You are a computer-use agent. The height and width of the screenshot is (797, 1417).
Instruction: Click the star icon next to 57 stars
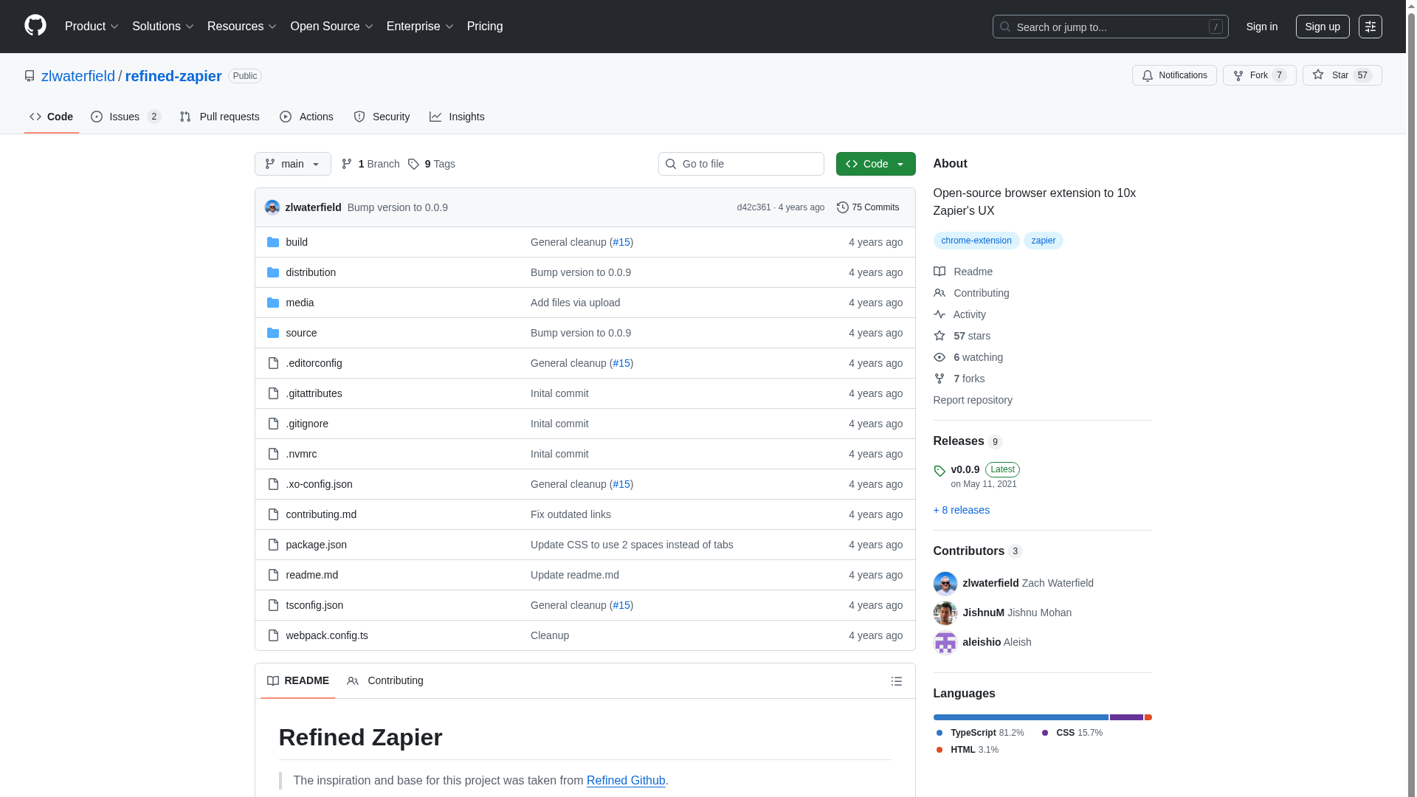click(939, 336)
